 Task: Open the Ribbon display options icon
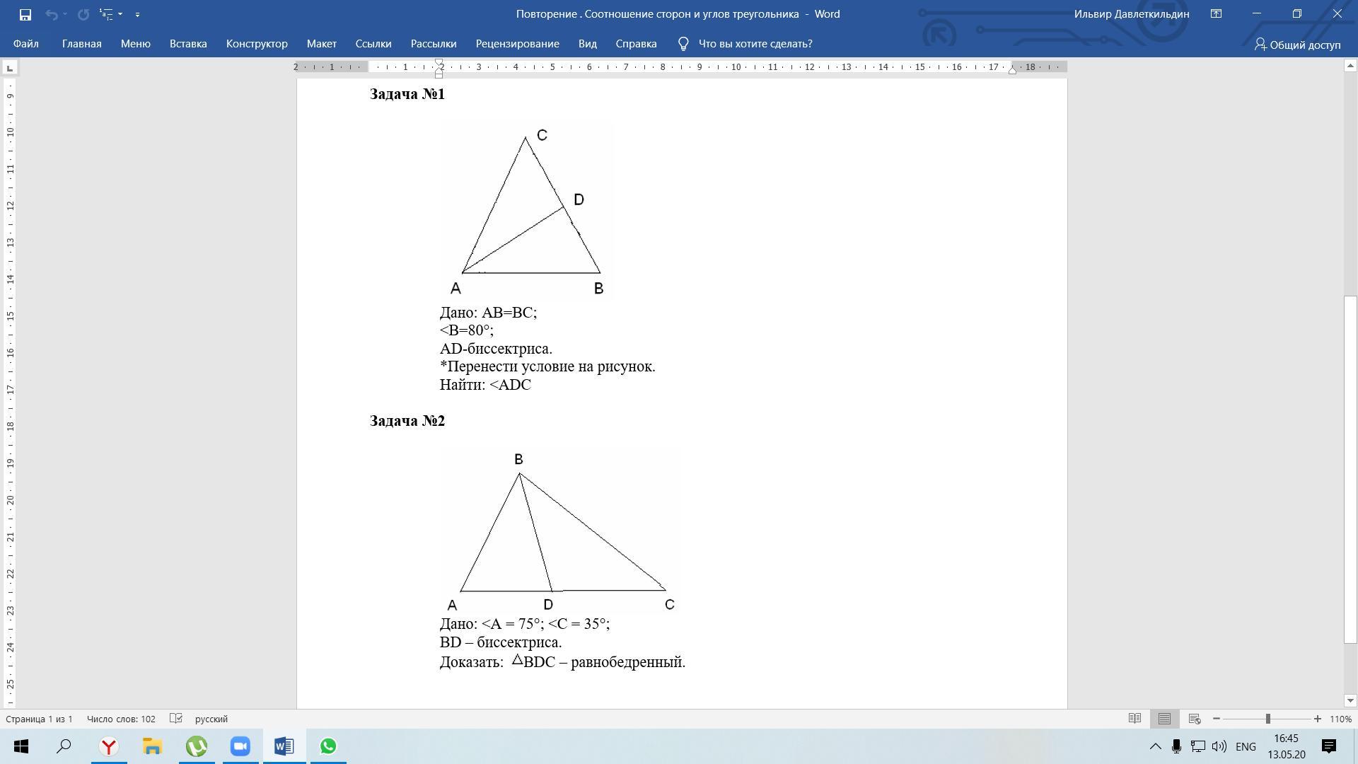(1217, 14)
